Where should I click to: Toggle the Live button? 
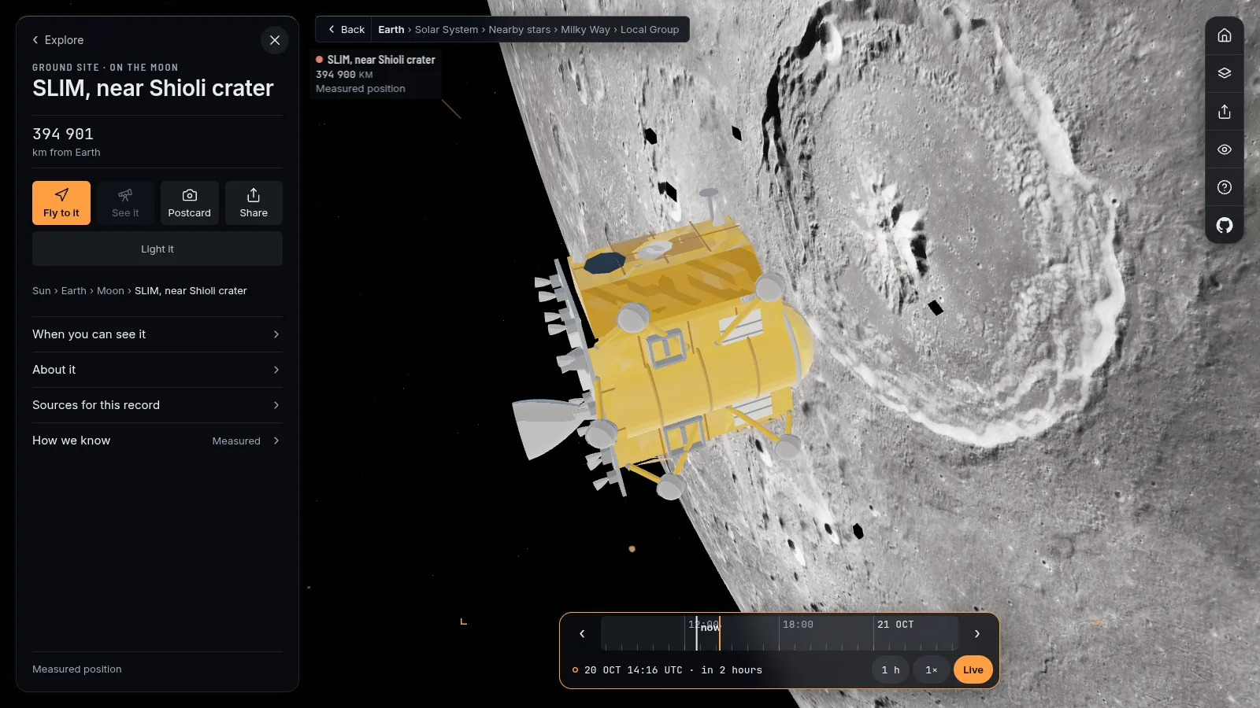coord(973,670)
